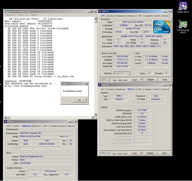Expand Tools dropdown arrow in the CPU-Z Memory window
Screen dimensions: 192x181
(141, 153)
